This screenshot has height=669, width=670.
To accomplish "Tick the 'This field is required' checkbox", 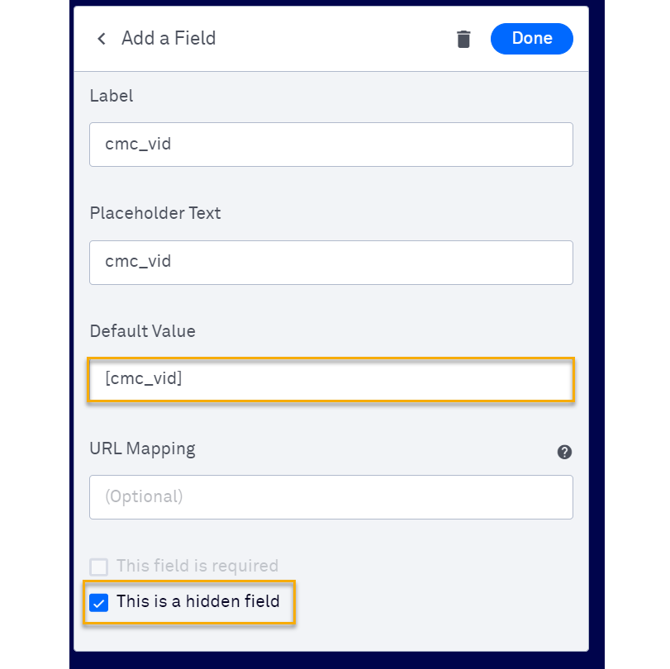I will [99, 567].
